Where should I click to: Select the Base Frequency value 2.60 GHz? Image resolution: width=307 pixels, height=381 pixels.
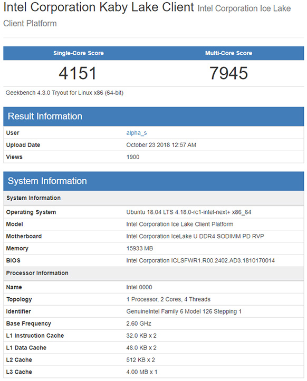point(139,324)
